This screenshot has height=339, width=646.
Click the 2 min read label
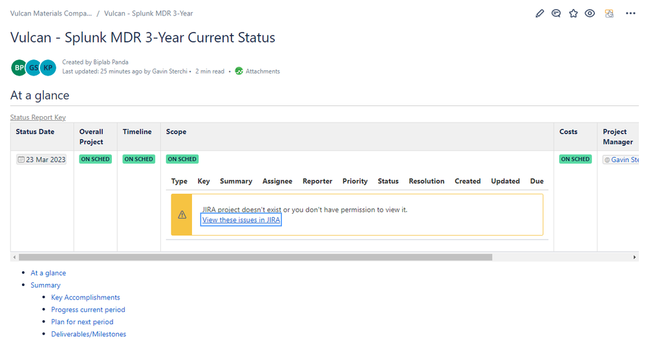210,71
